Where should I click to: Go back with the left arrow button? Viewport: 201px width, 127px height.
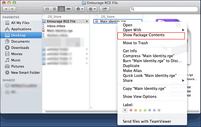tap(6, 9)
